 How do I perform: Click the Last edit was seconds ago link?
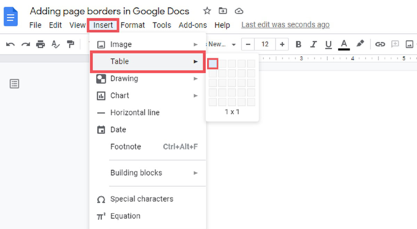click(x=285, y=25)
